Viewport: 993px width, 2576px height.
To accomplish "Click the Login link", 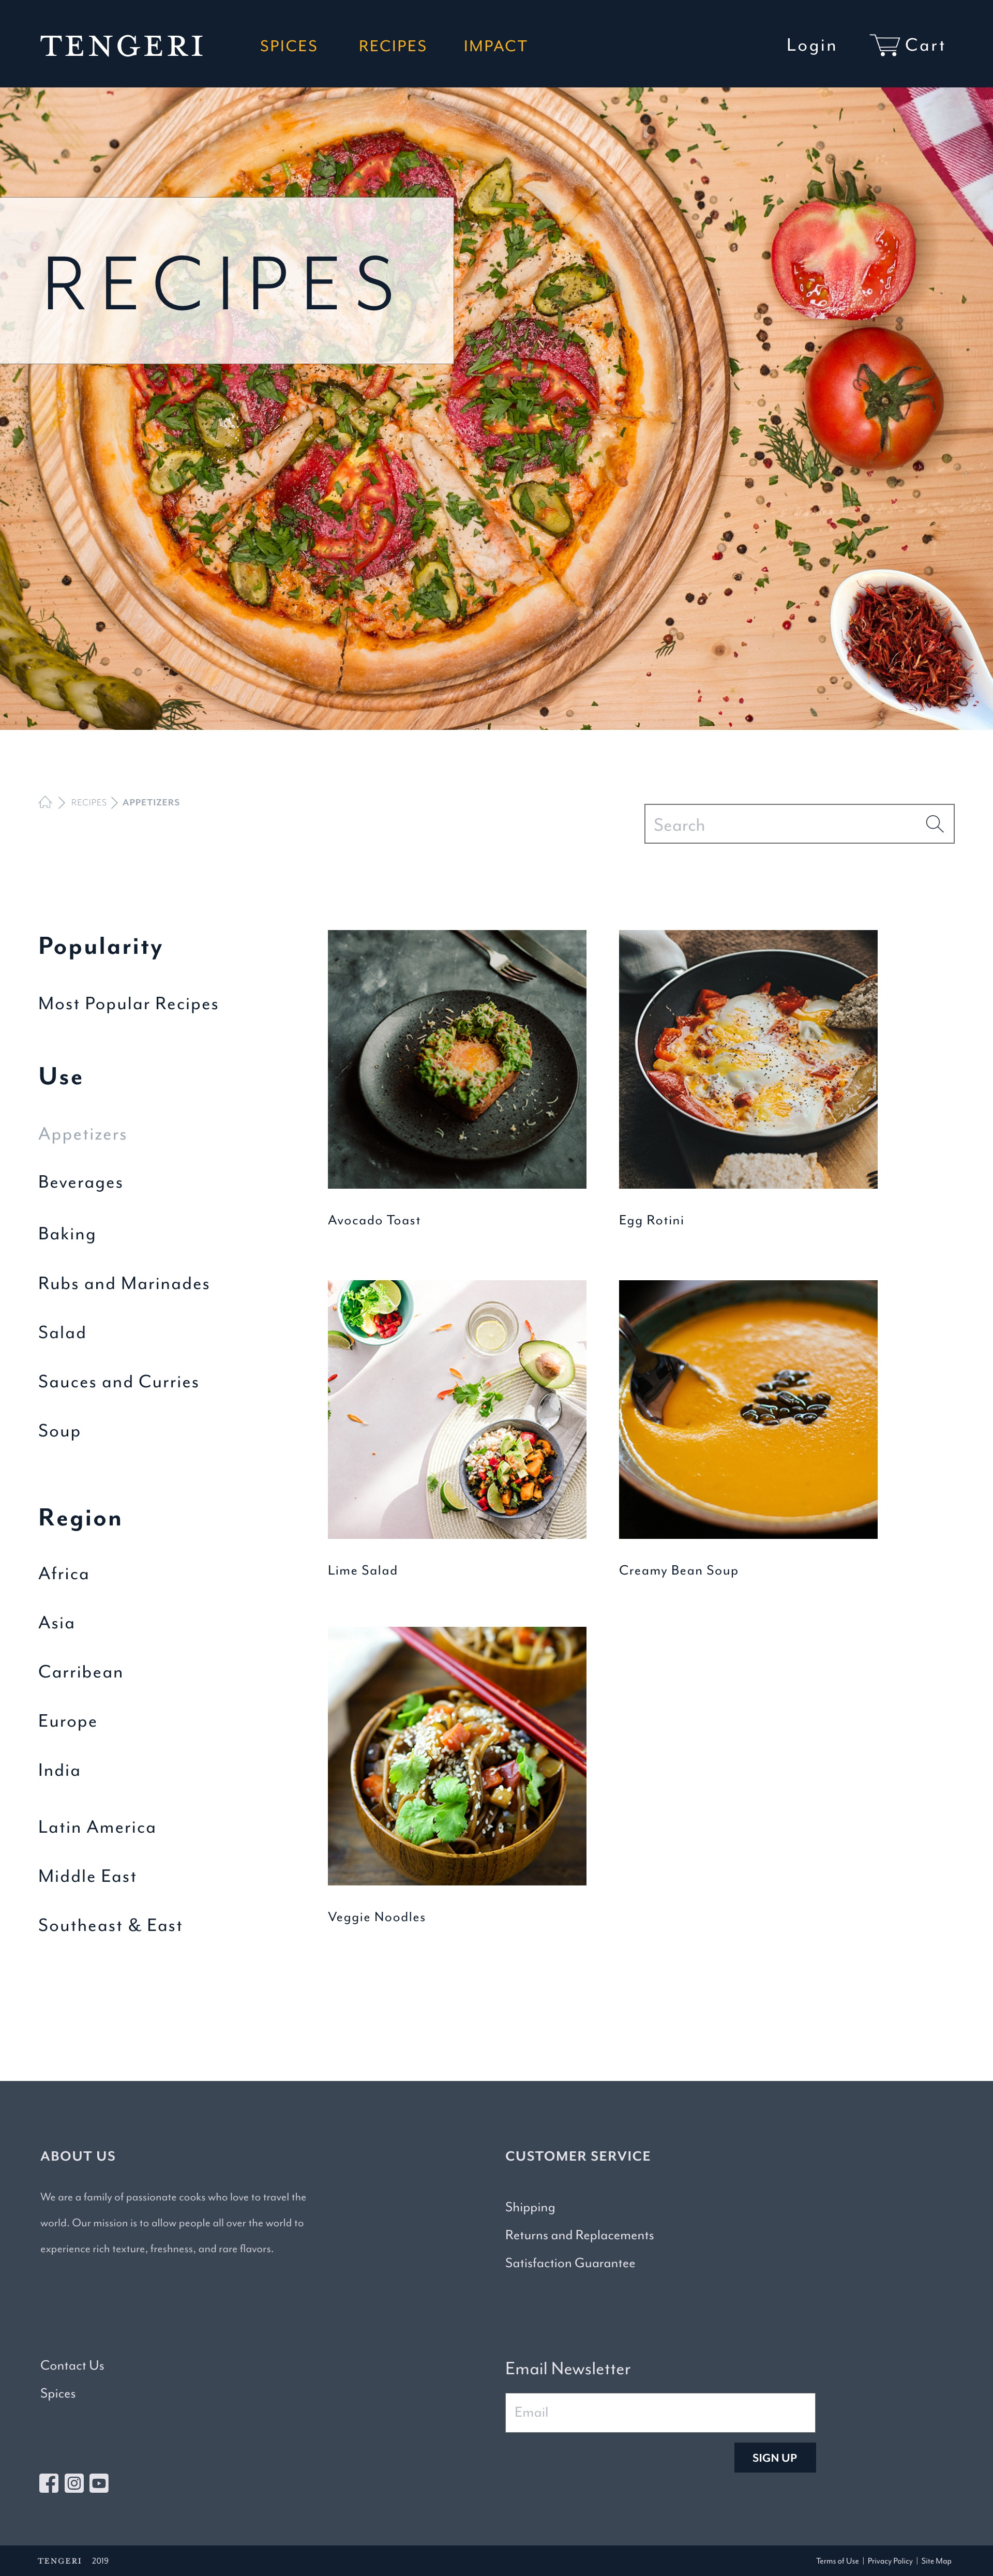I will coord(811,46).
